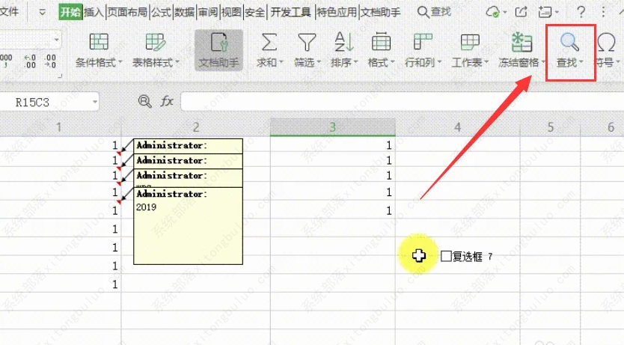Image resolution: width=624 pixels, height=345 pixels.
Task: Tick the 复选框 7 checkbox
Action: click(x=446, y=256)
